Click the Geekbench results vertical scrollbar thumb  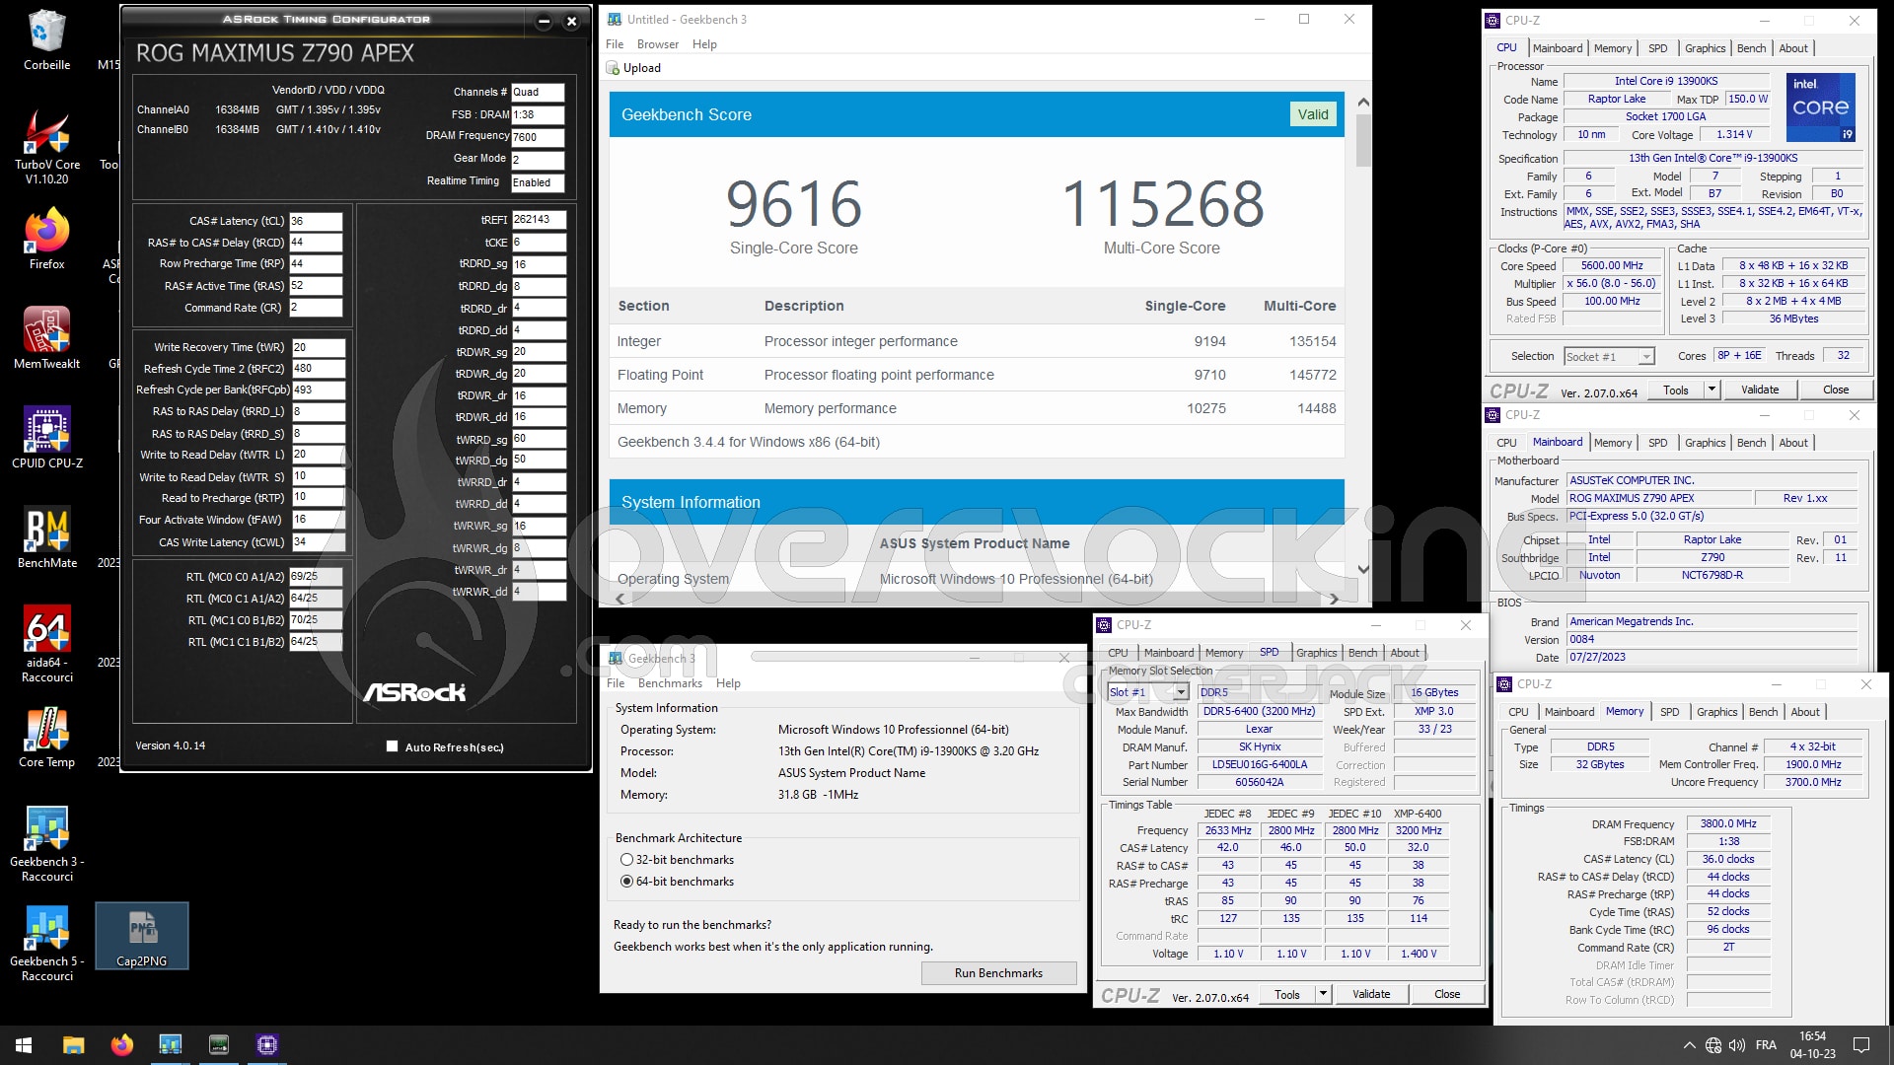pos(1363,140)
